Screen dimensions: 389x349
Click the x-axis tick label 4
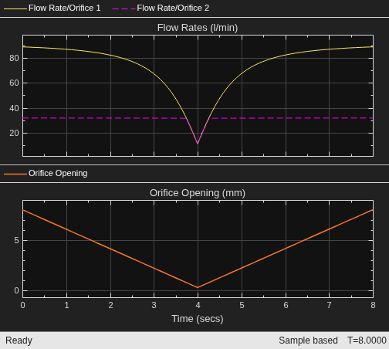click(x=198, y=305)
